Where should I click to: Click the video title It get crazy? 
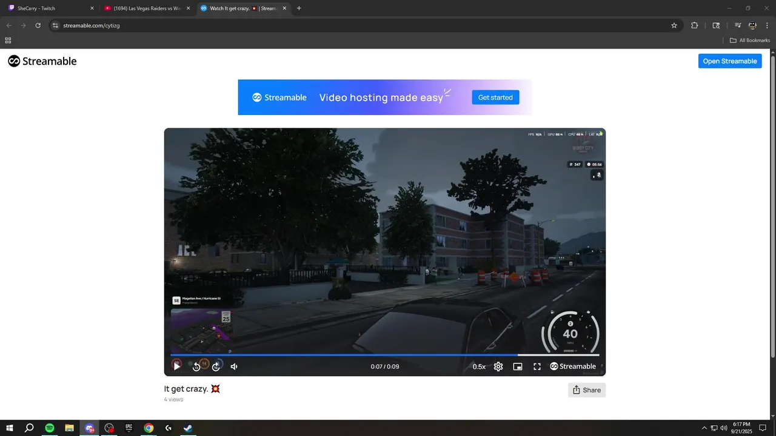click(192, 389)
